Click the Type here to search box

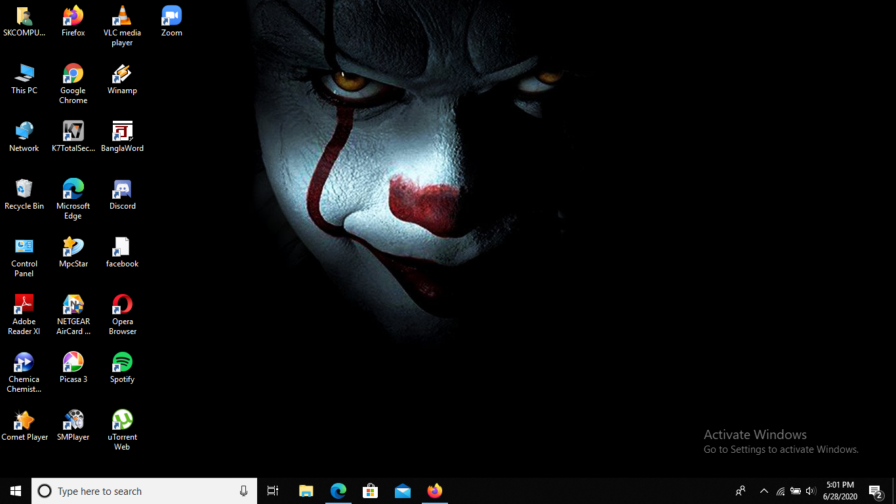click(x=144, y=491)
